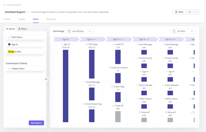Click the calendar icon in Date Range
206x132 pixels.
click(x=69, y=31)
